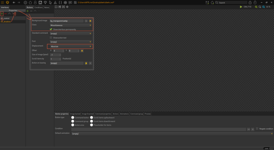Expand the Displacement dropdown set to Absolute
This screenshot has height=150, width=274.
[x=71, y=46]
